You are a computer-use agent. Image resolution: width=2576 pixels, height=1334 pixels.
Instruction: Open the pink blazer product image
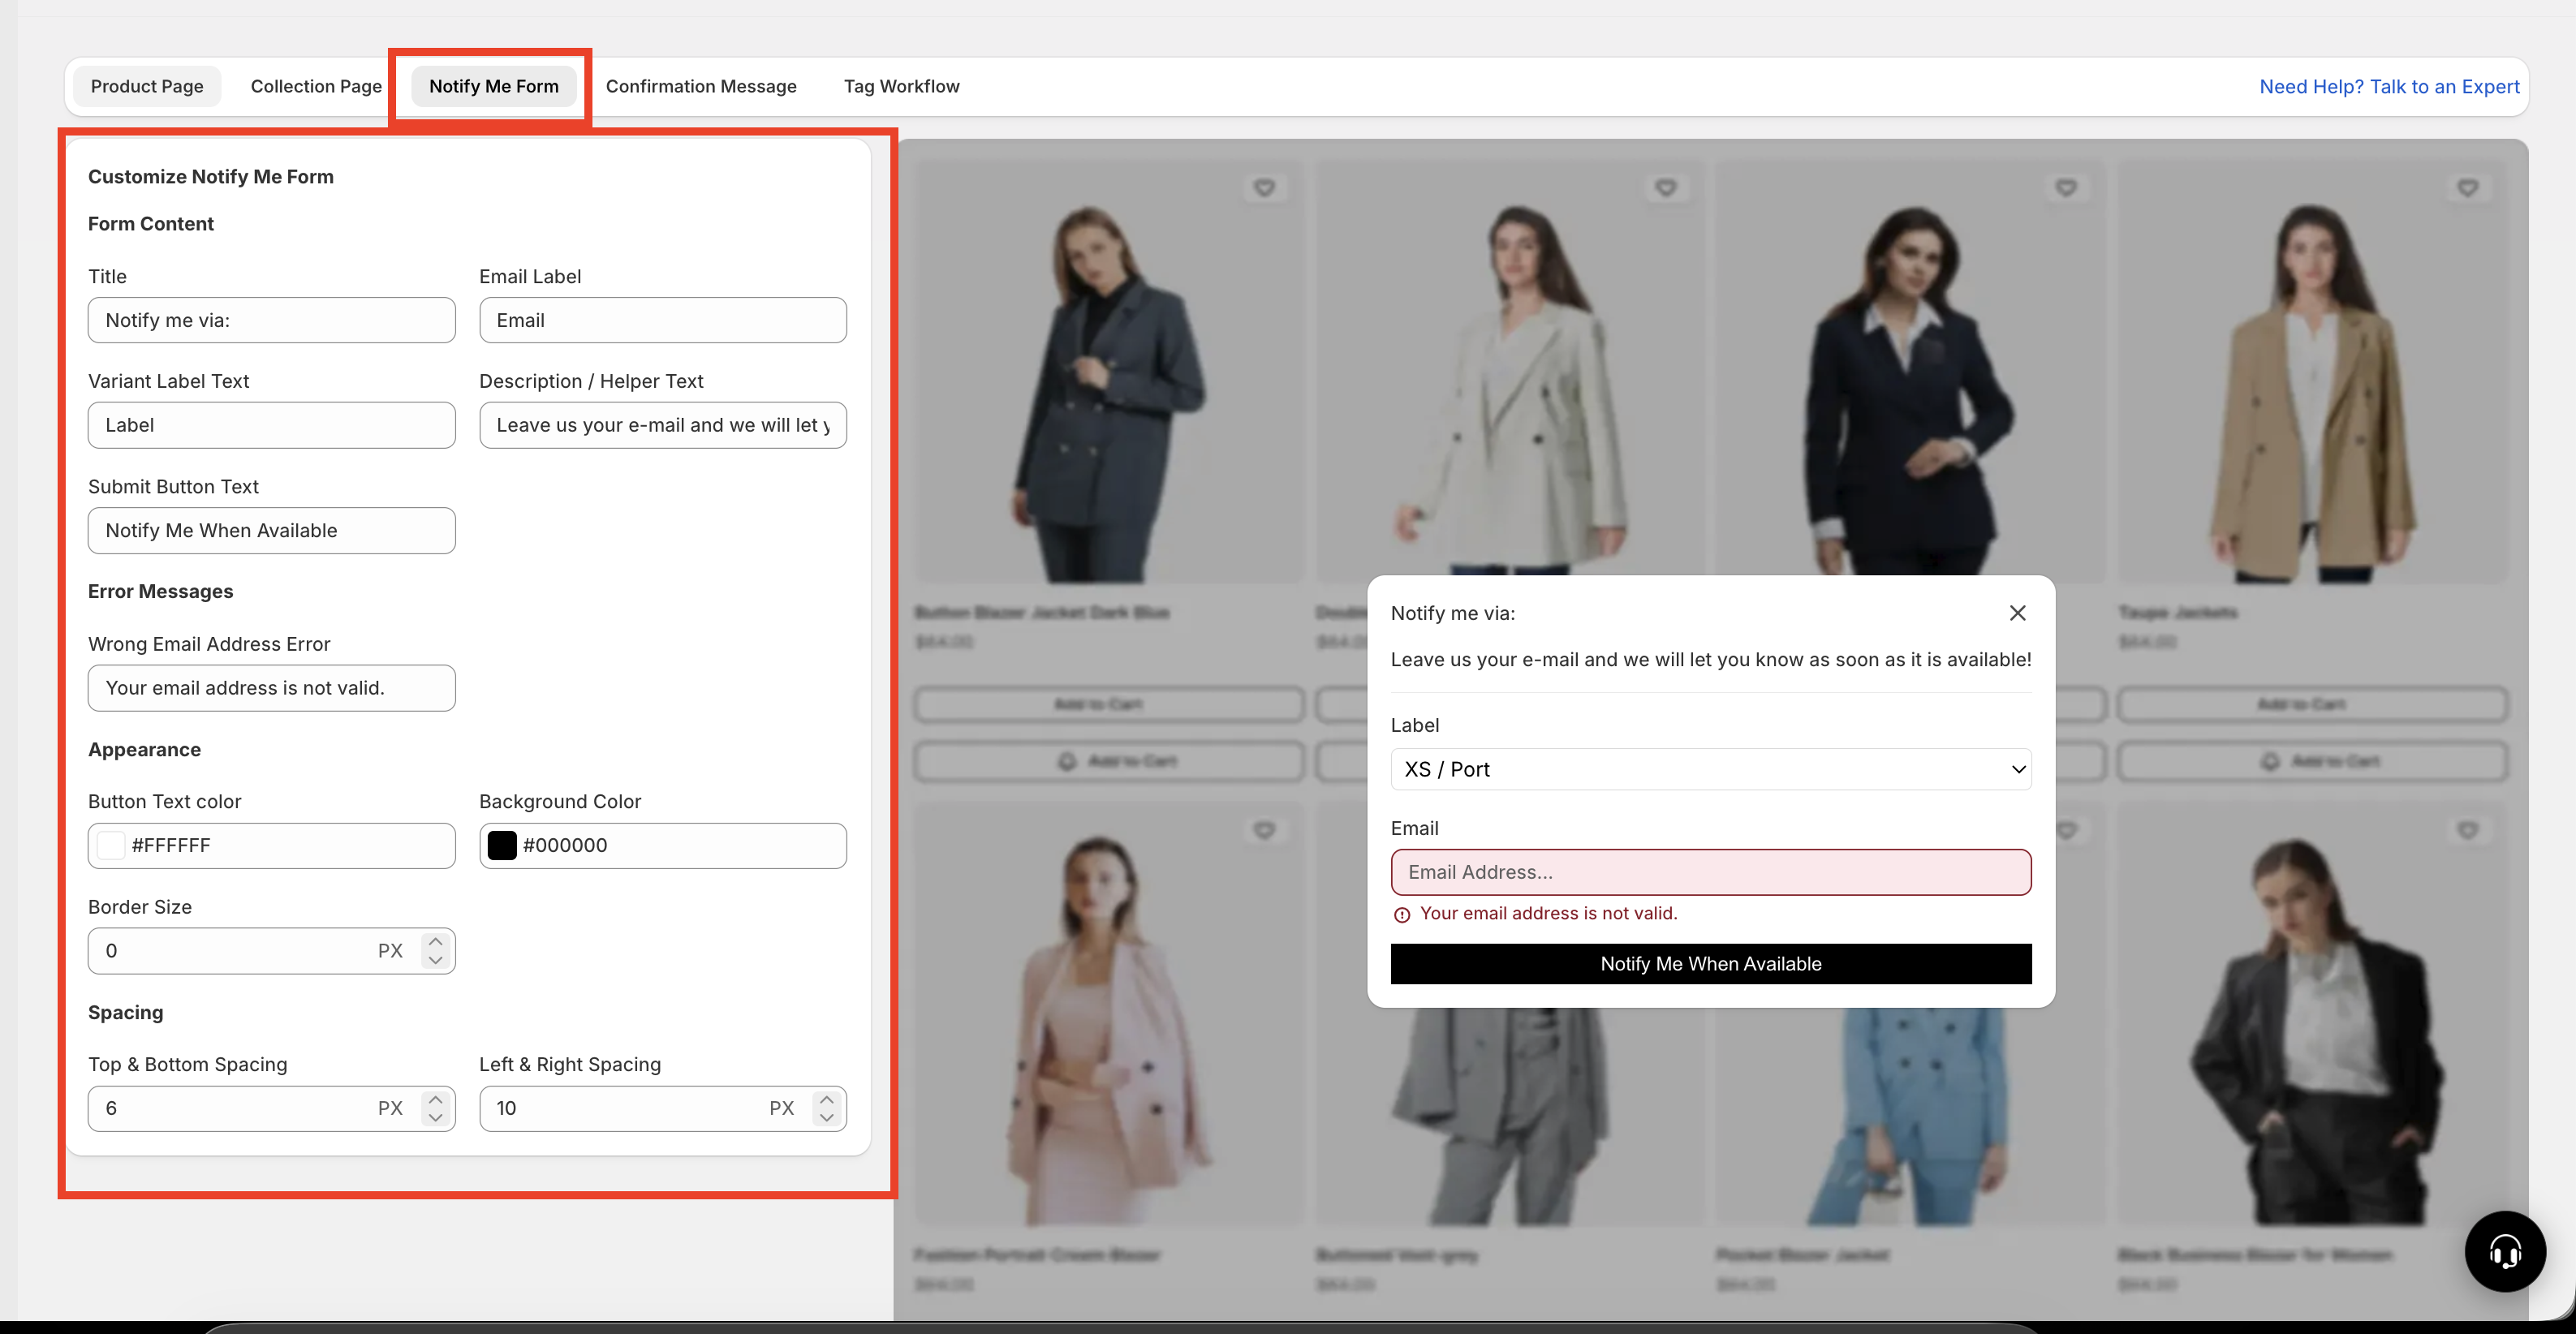[1109, 1014]
